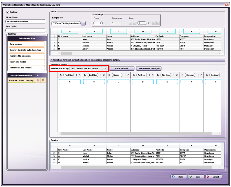Click output column B tile in process area
The width and height of the screenshot is (231, 187).
click(x=94, y=82)
